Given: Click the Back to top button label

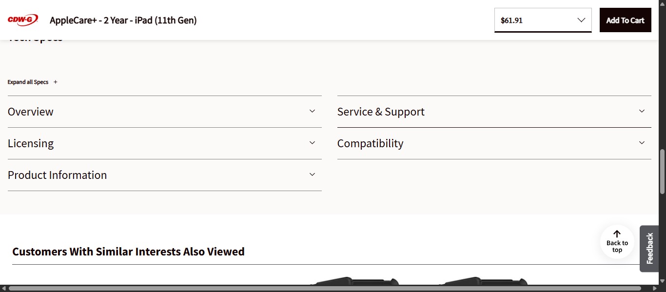Looking at the screenshot, I should [617, 246].
